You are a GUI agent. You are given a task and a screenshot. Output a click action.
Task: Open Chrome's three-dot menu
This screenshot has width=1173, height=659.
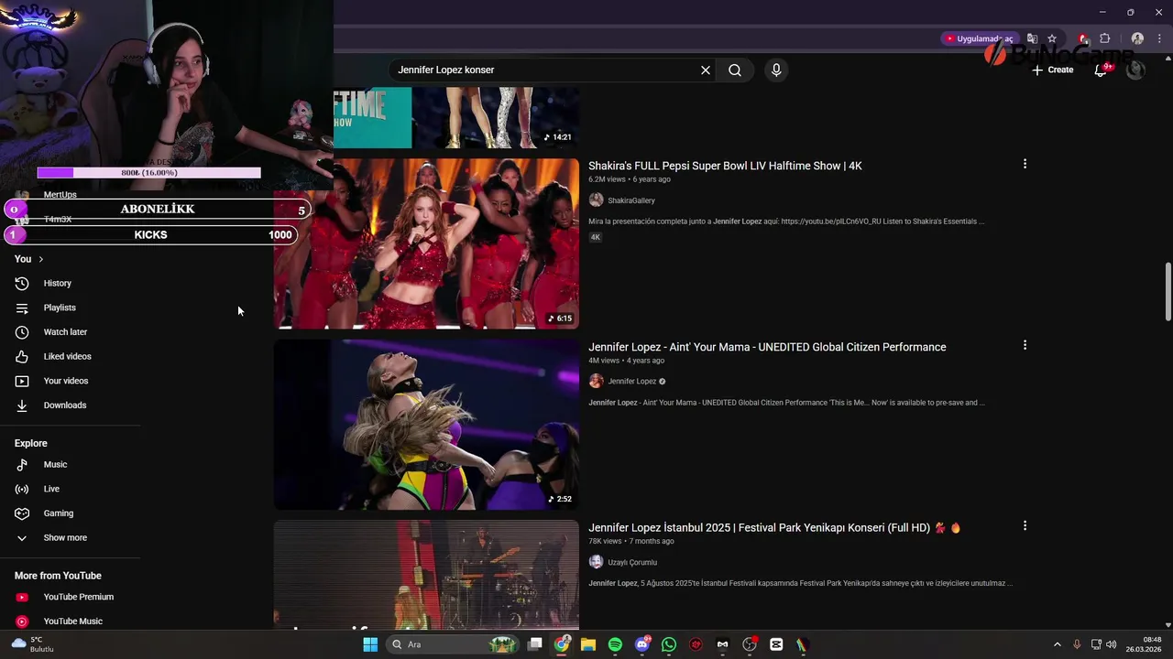pos(1159,38)
